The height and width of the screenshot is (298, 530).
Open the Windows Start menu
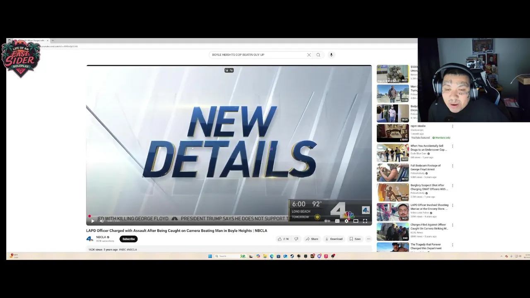pyautogui.click(x=210, y=256)
